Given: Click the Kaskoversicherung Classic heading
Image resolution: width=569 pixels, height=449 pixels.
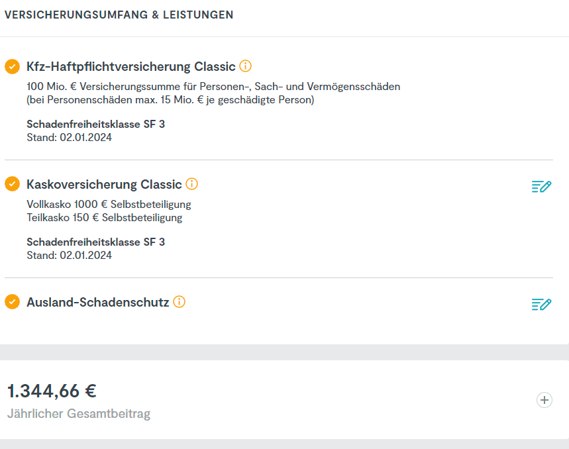Looking at the screenshot, I should (104, 184).
